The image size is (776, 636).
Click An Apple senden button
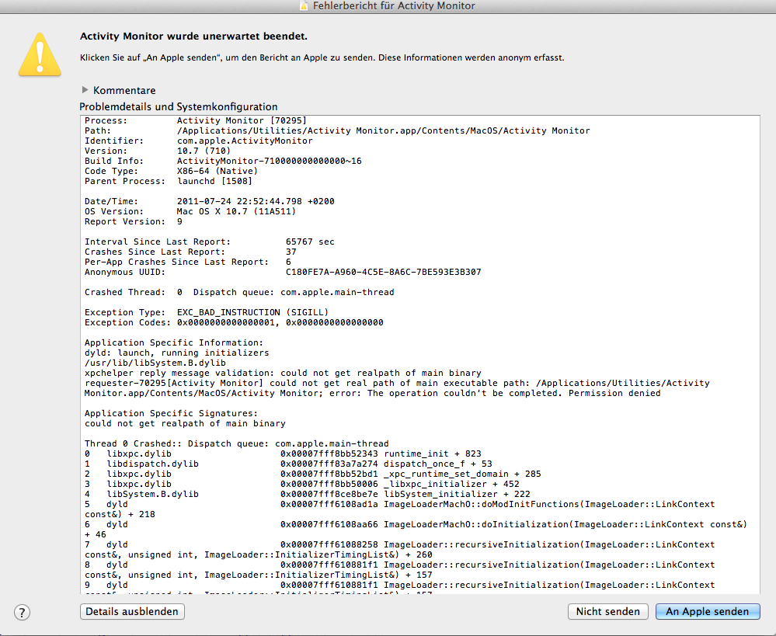click(707, 611)
